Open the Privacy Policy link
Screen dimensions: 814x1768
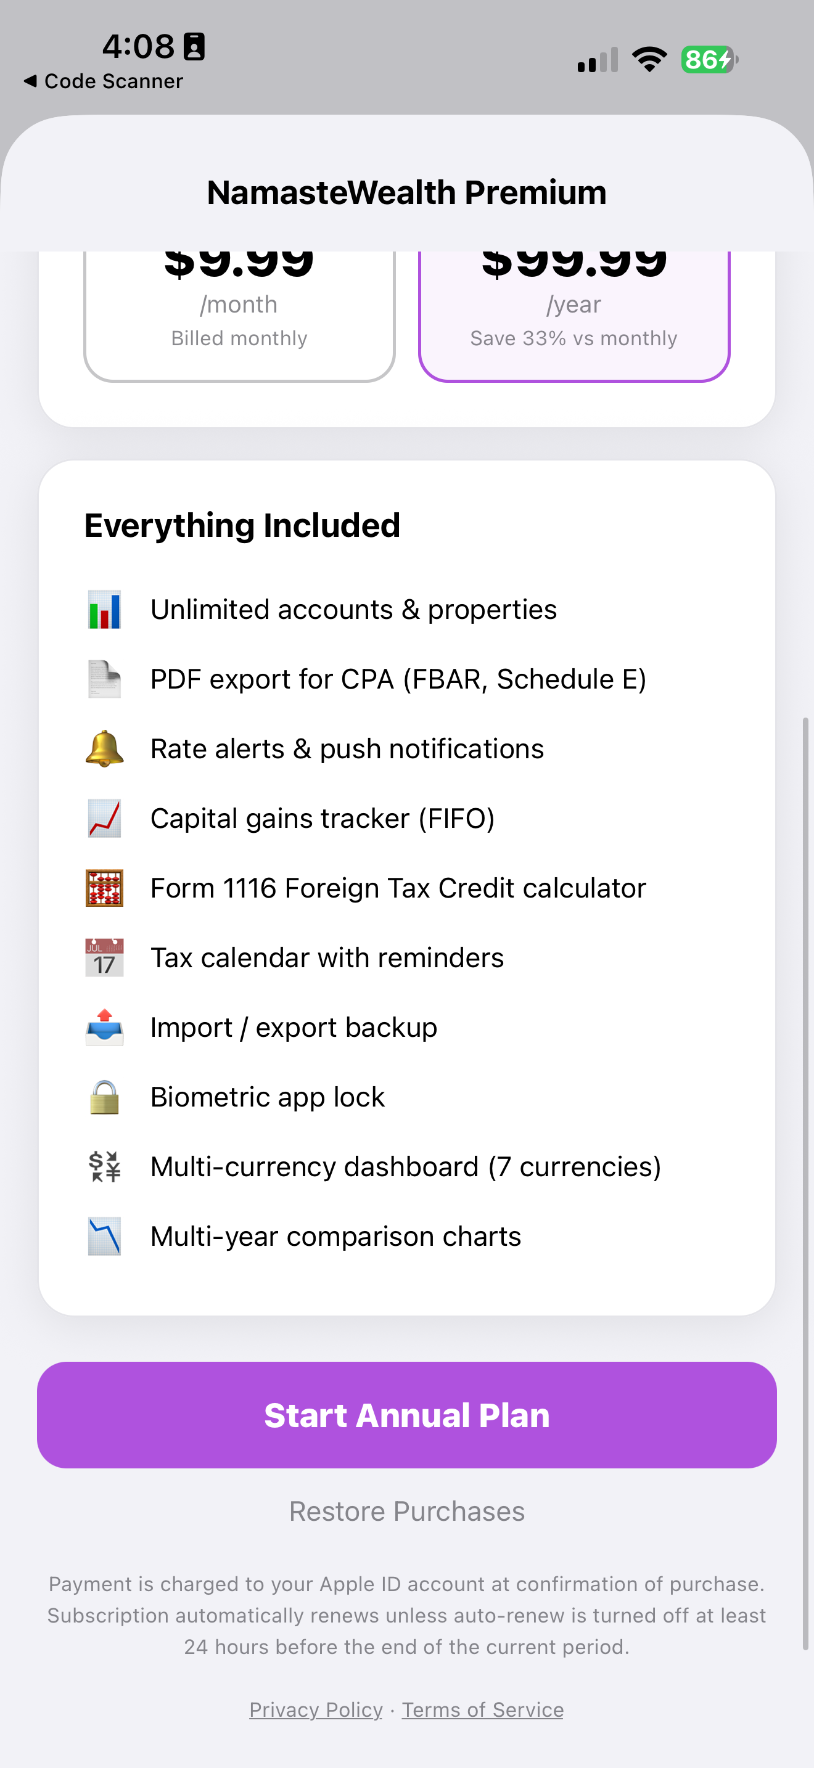[x=316, y=1709]
